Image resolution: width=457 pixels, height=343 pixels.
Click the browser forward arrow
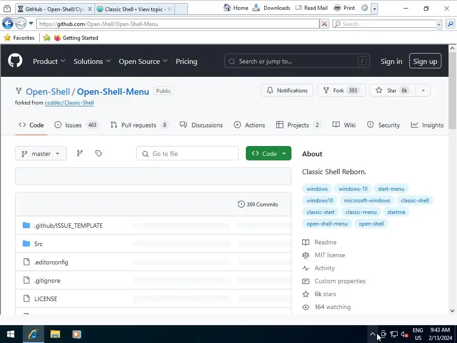(21, 24)
